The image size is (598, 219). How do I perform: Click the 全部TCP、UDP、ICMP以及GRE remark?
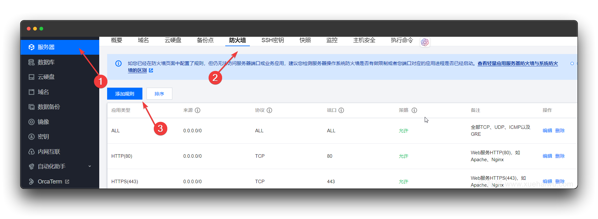click(501, 131)
